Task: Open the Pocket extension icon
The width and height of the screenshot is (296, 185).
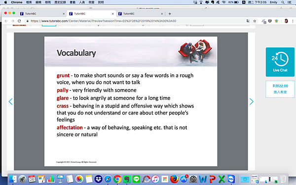Action: (270, 21)
